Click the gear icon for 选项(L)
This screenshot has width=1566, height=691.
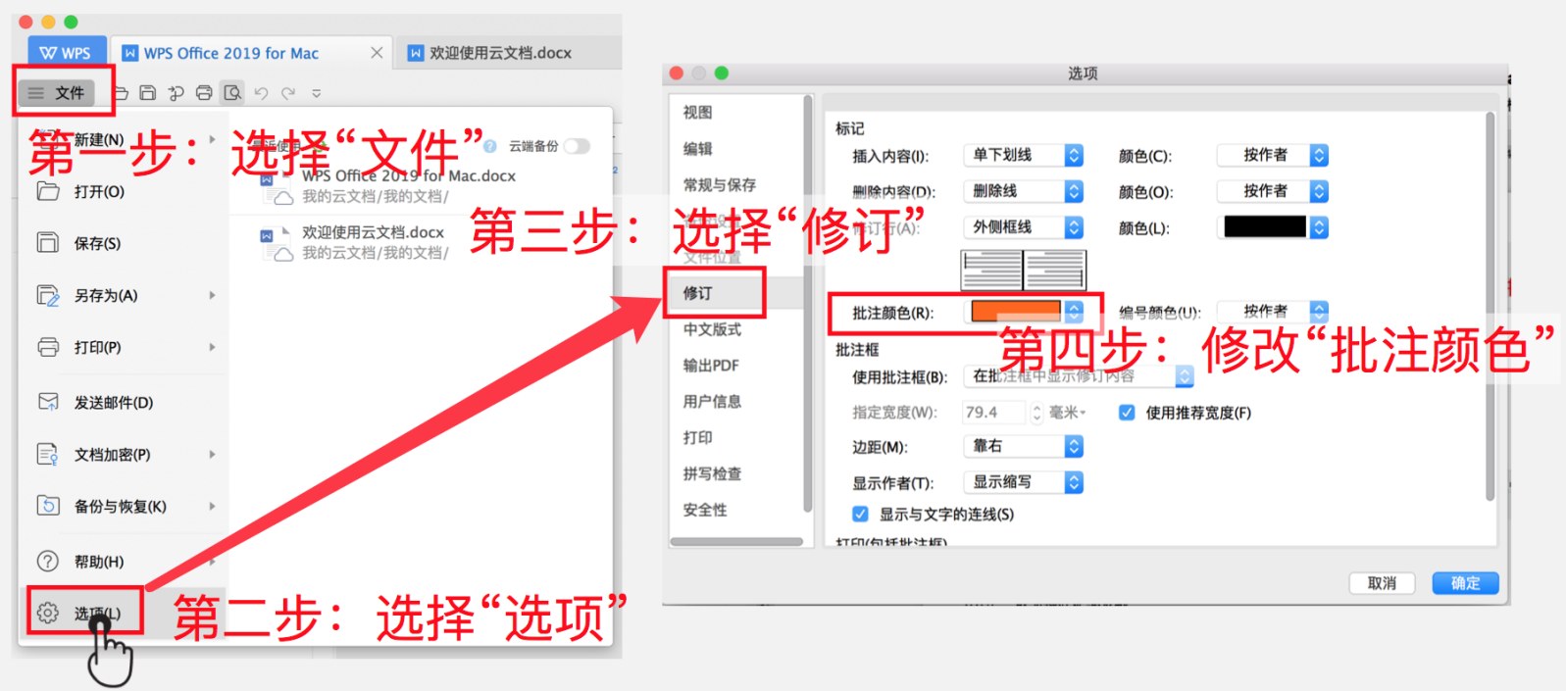tap(48, 614)
